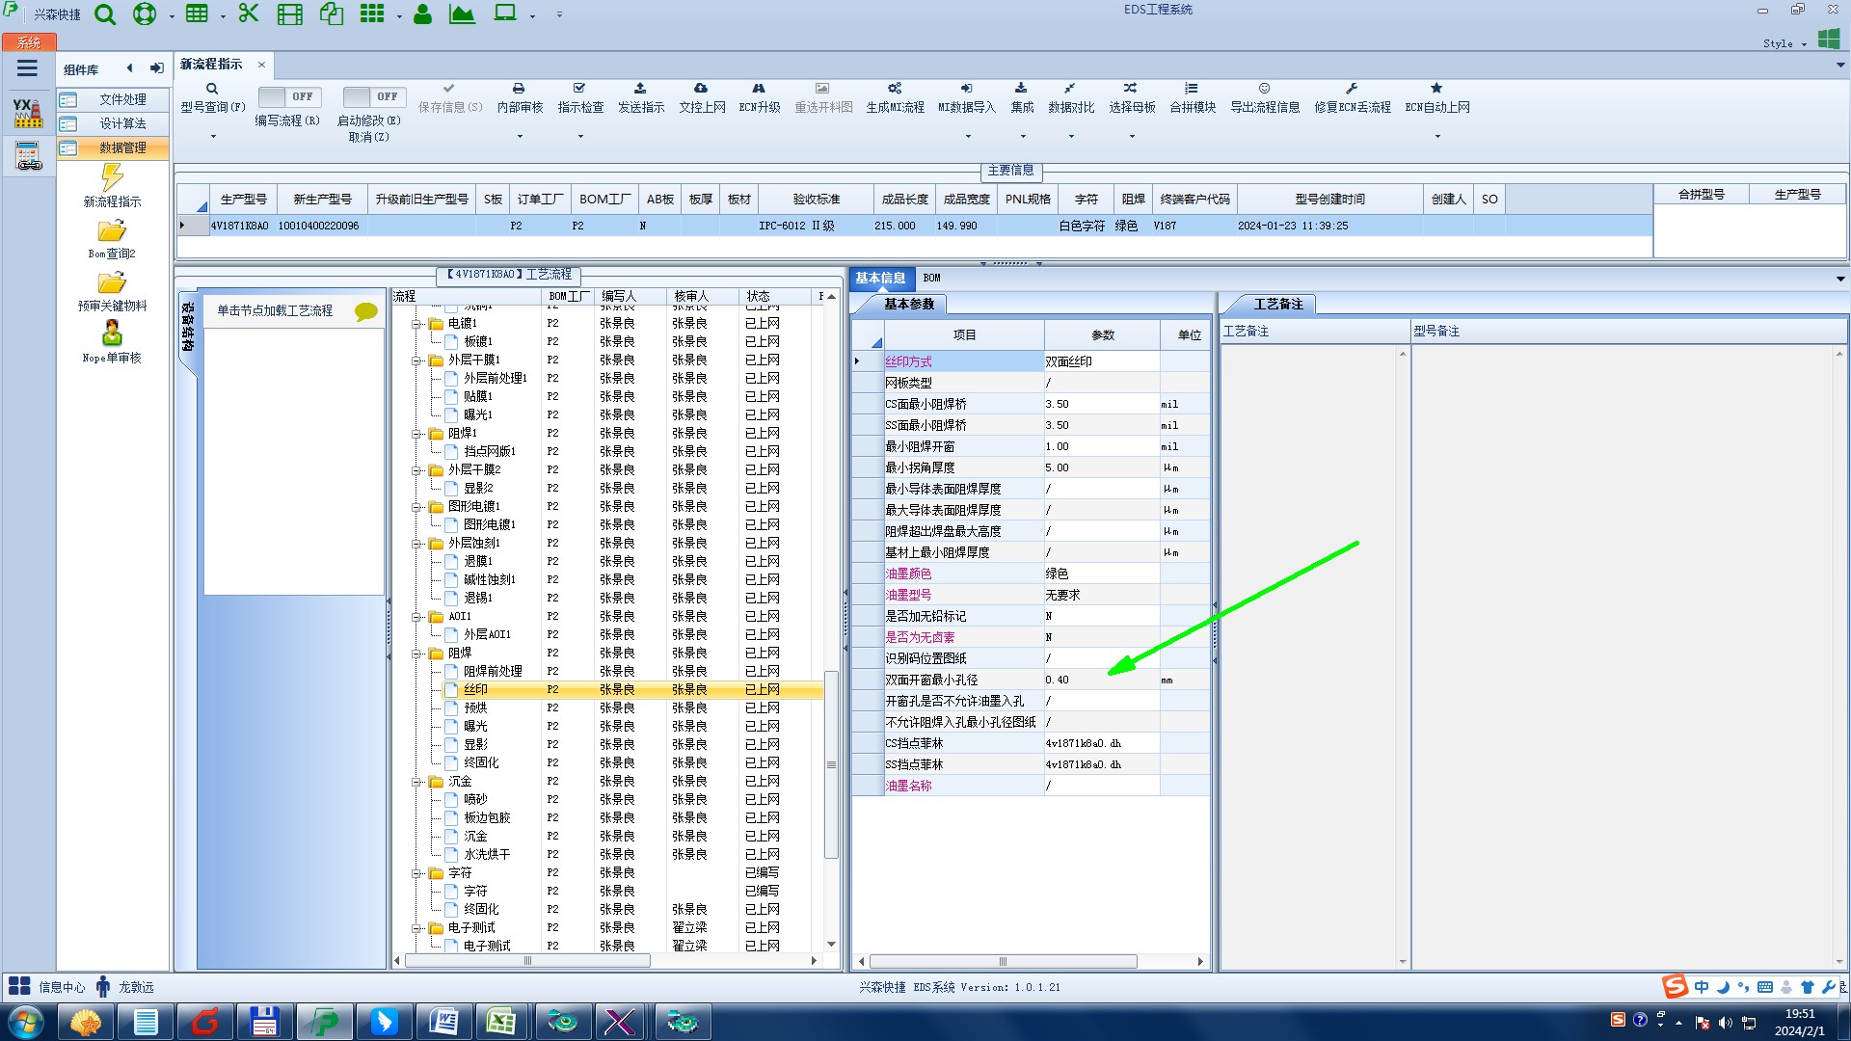Click the ECN自动上网 star icon

tap(1436, 89)
